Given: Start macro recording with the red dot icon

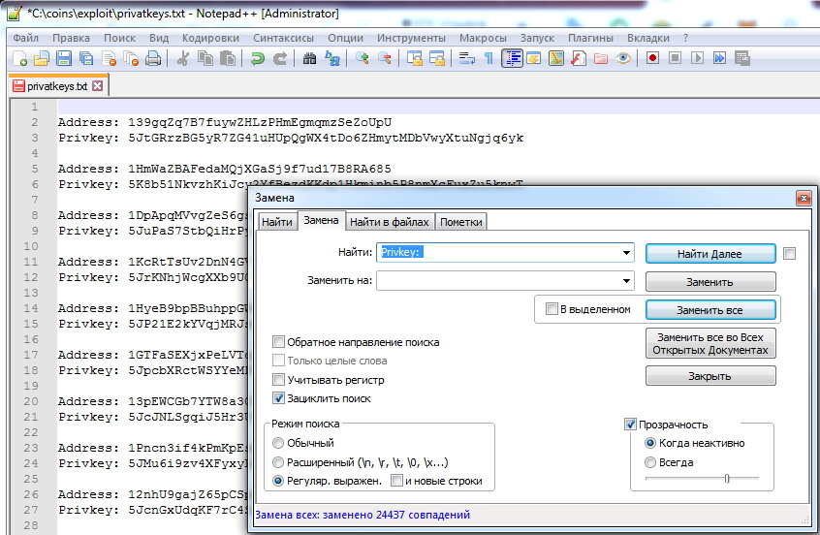Looking at the screenshot, I should [652, 58].
